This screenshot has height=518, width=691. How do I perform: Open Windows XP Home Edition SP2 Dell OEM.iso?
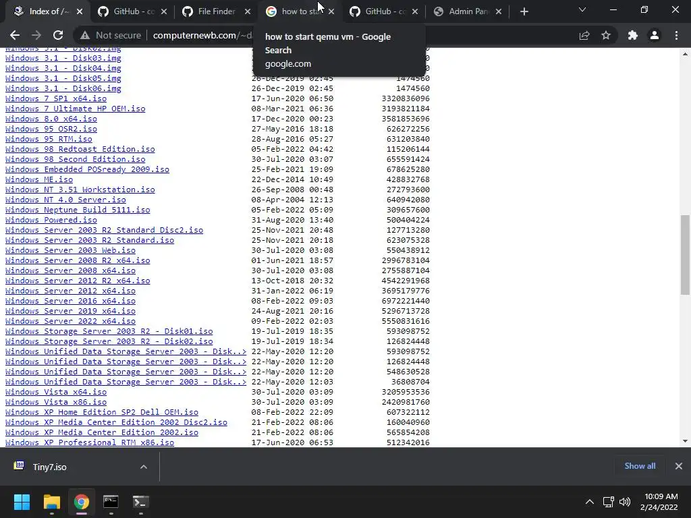coord(102,412)
